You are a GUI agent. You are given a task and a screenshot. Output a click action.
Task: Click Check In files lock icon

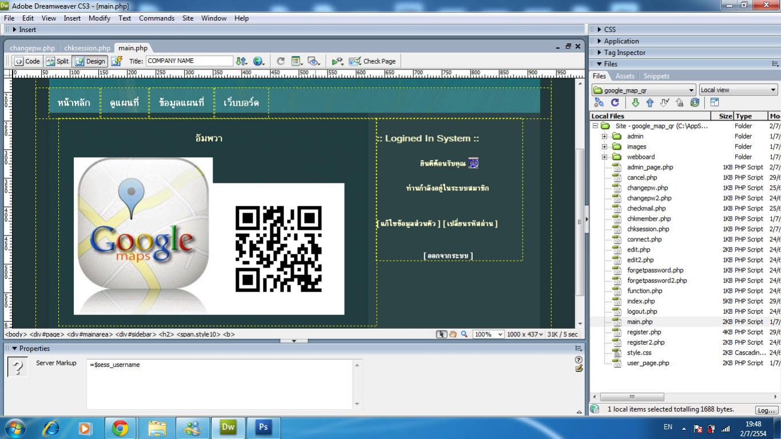pyautogui.click(x=679, y=103)
